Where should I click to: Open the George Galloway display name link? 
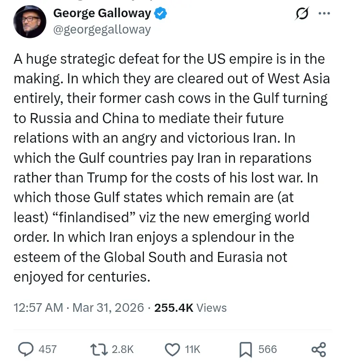pos(103,13)
